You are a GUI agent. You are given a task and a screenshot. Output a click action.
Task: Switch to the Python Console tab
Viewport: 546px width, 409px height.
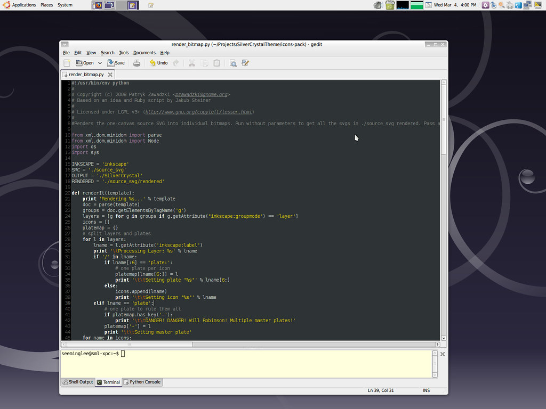(142, 382)
